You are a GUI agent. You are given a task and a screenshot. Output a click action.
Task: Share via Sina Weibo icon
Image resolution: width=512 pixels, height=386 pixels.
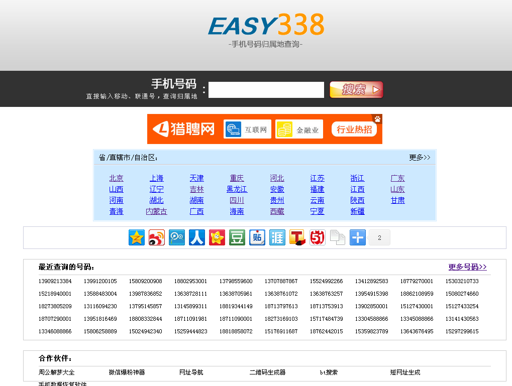click(157, 237)
